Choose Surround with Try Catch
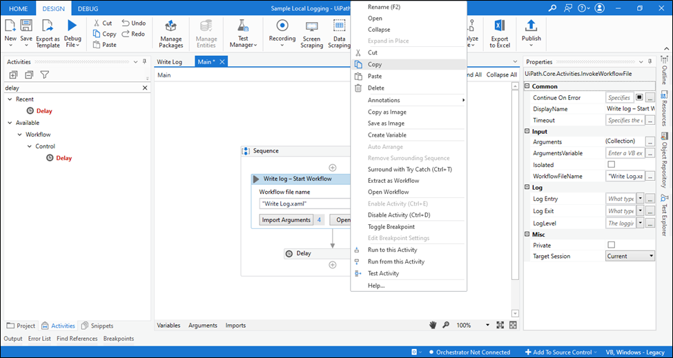 409,170
